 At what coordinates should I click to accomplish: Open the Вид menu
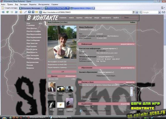pyautogui.click(x=17, y=4)
